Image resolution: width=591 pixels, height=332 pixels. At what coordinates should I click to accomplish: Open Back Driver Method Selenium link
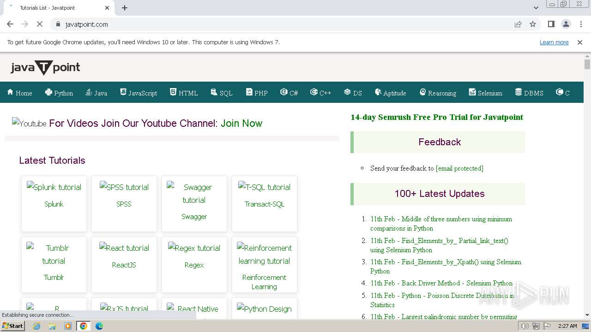coord(441,283)
